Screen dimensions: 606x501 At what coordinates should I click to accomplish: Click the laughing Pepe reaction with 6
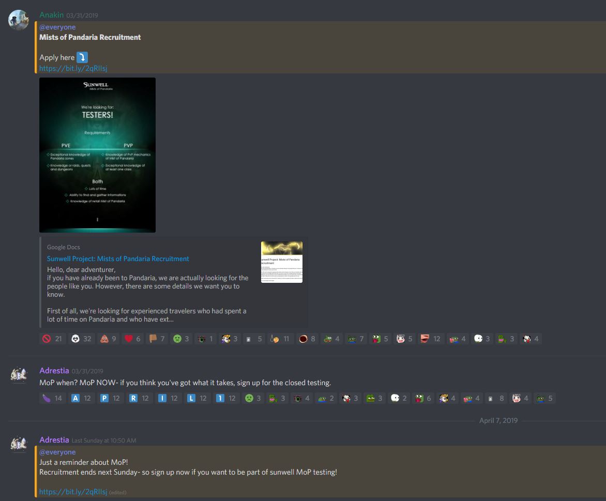click(x=423, y=398)
